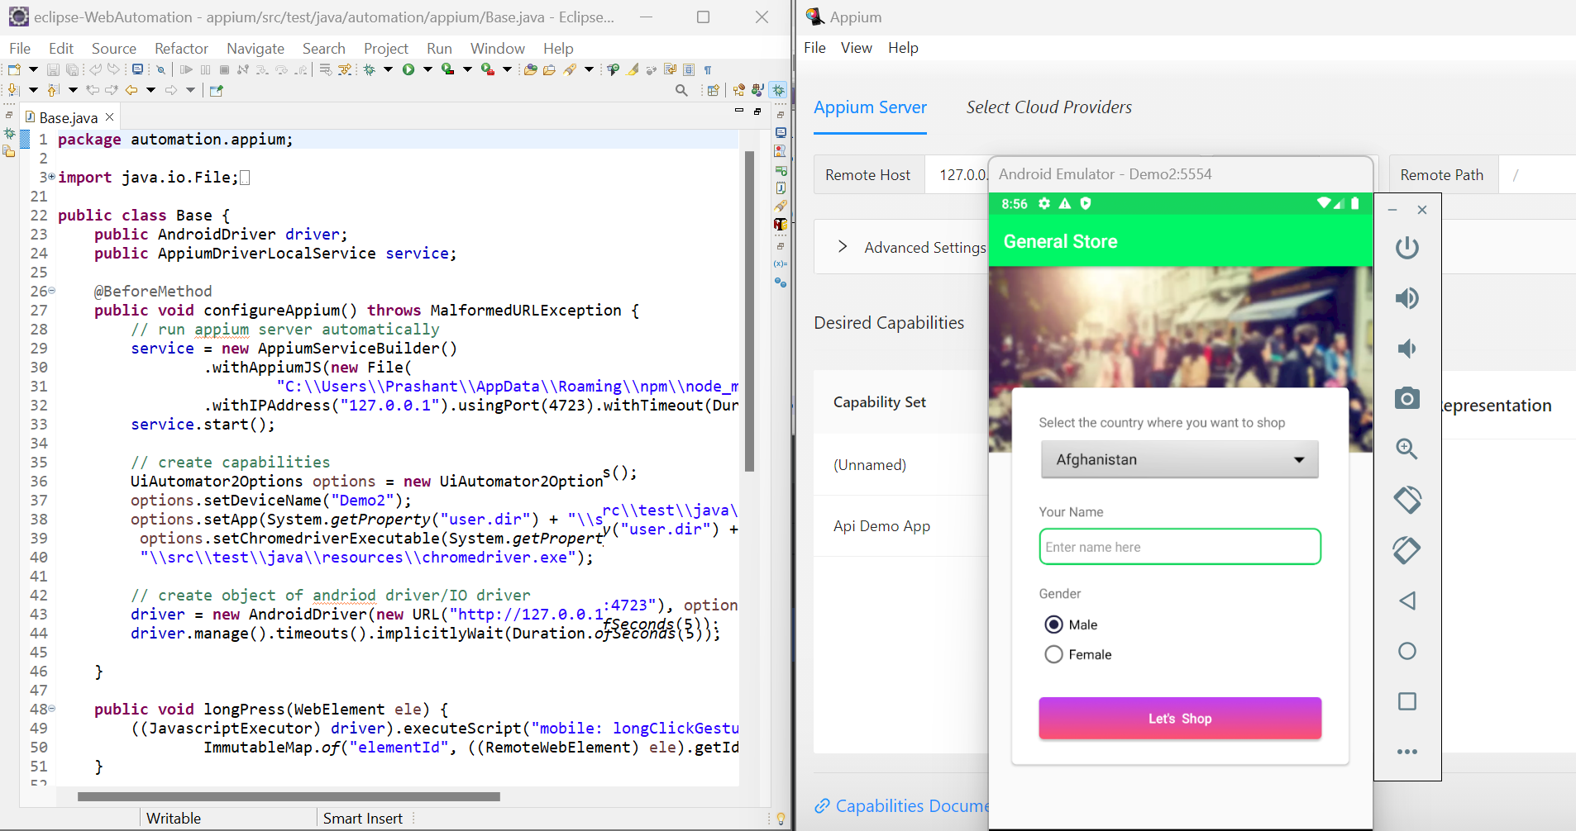1576x831 pixels.
Task: Switch to Select Cloud Providers tab
Action: (1048, 107)
